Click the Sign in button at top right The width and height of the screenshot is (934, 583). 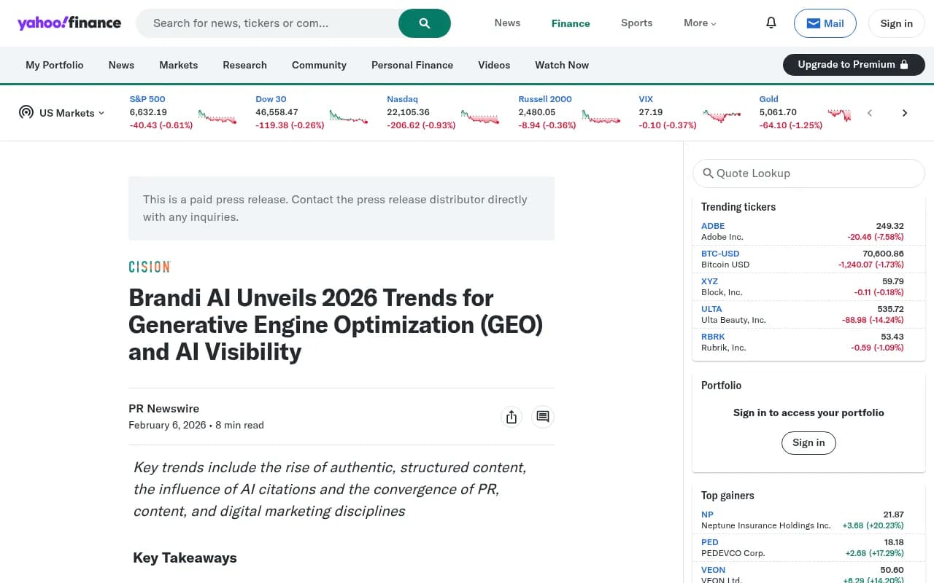click(896, 23)
